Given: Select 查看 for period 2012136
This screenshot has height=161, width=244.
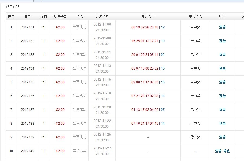Looking at the screenshot, I should pos(222,96).
